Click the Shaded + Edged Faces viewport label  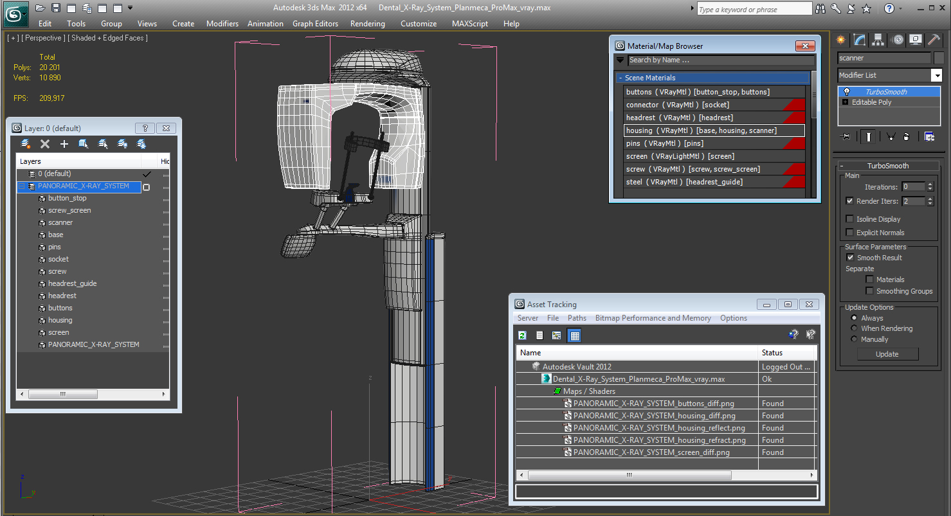pos(109,38)
